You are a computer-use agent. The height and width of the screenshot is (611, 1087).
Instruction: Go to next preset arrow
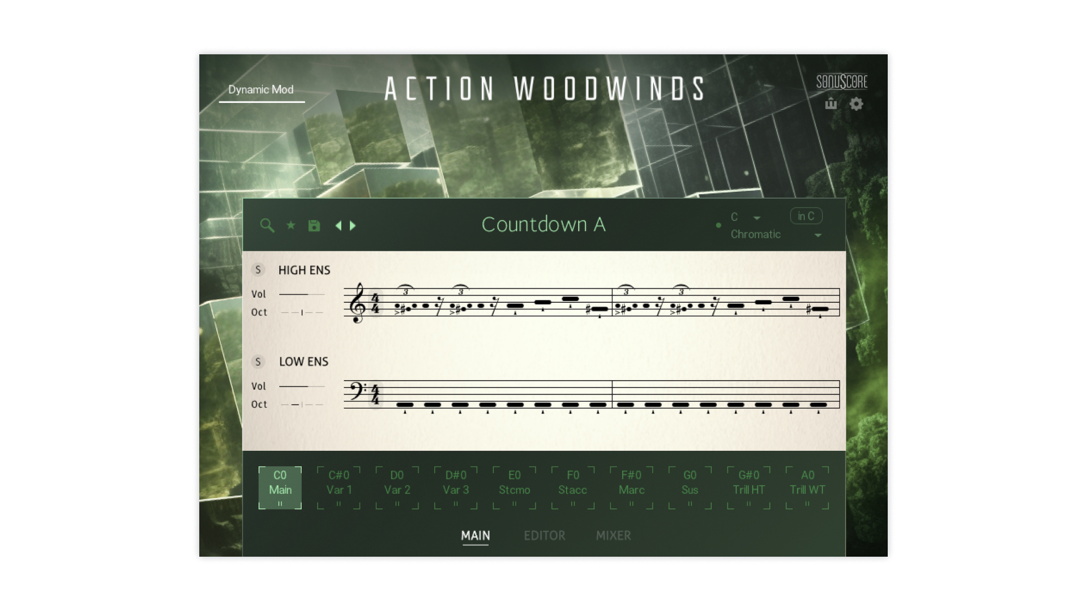tap(353, 226)
